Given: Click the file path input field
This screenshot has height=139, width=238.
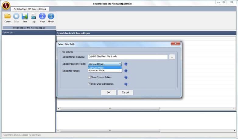Looking at the screenshot, I should 128,57.
